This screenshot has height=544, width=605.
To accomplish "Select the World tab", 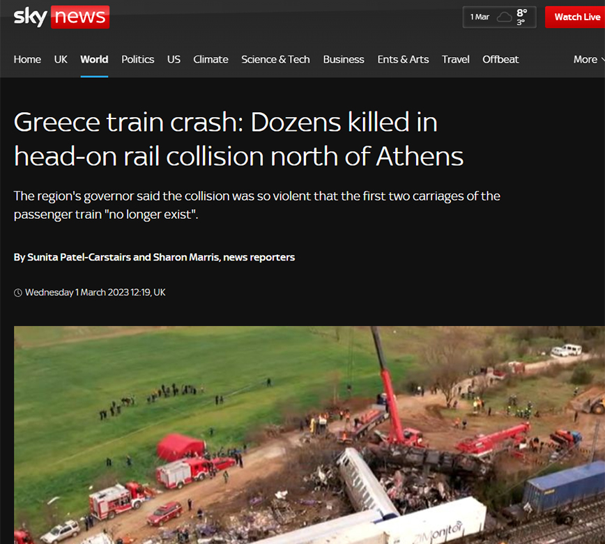I will click(x=94, y=59).
